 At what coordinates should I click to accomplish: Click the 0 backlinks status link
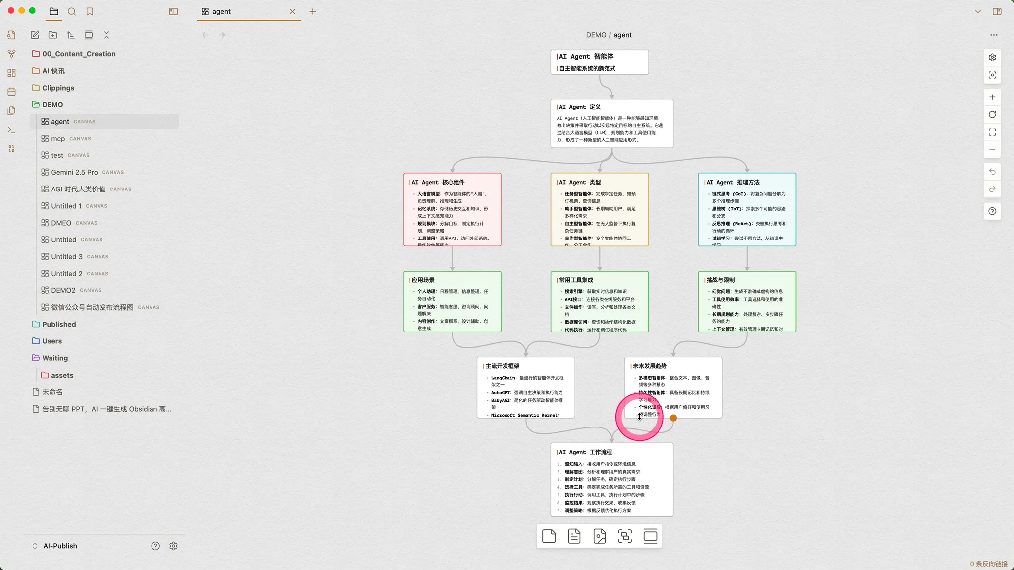988,564
